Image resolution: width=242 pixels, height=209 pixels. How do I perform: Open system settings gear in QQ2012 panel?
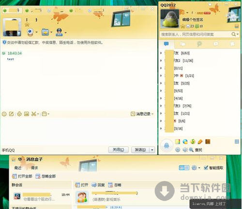pos(178,149)
